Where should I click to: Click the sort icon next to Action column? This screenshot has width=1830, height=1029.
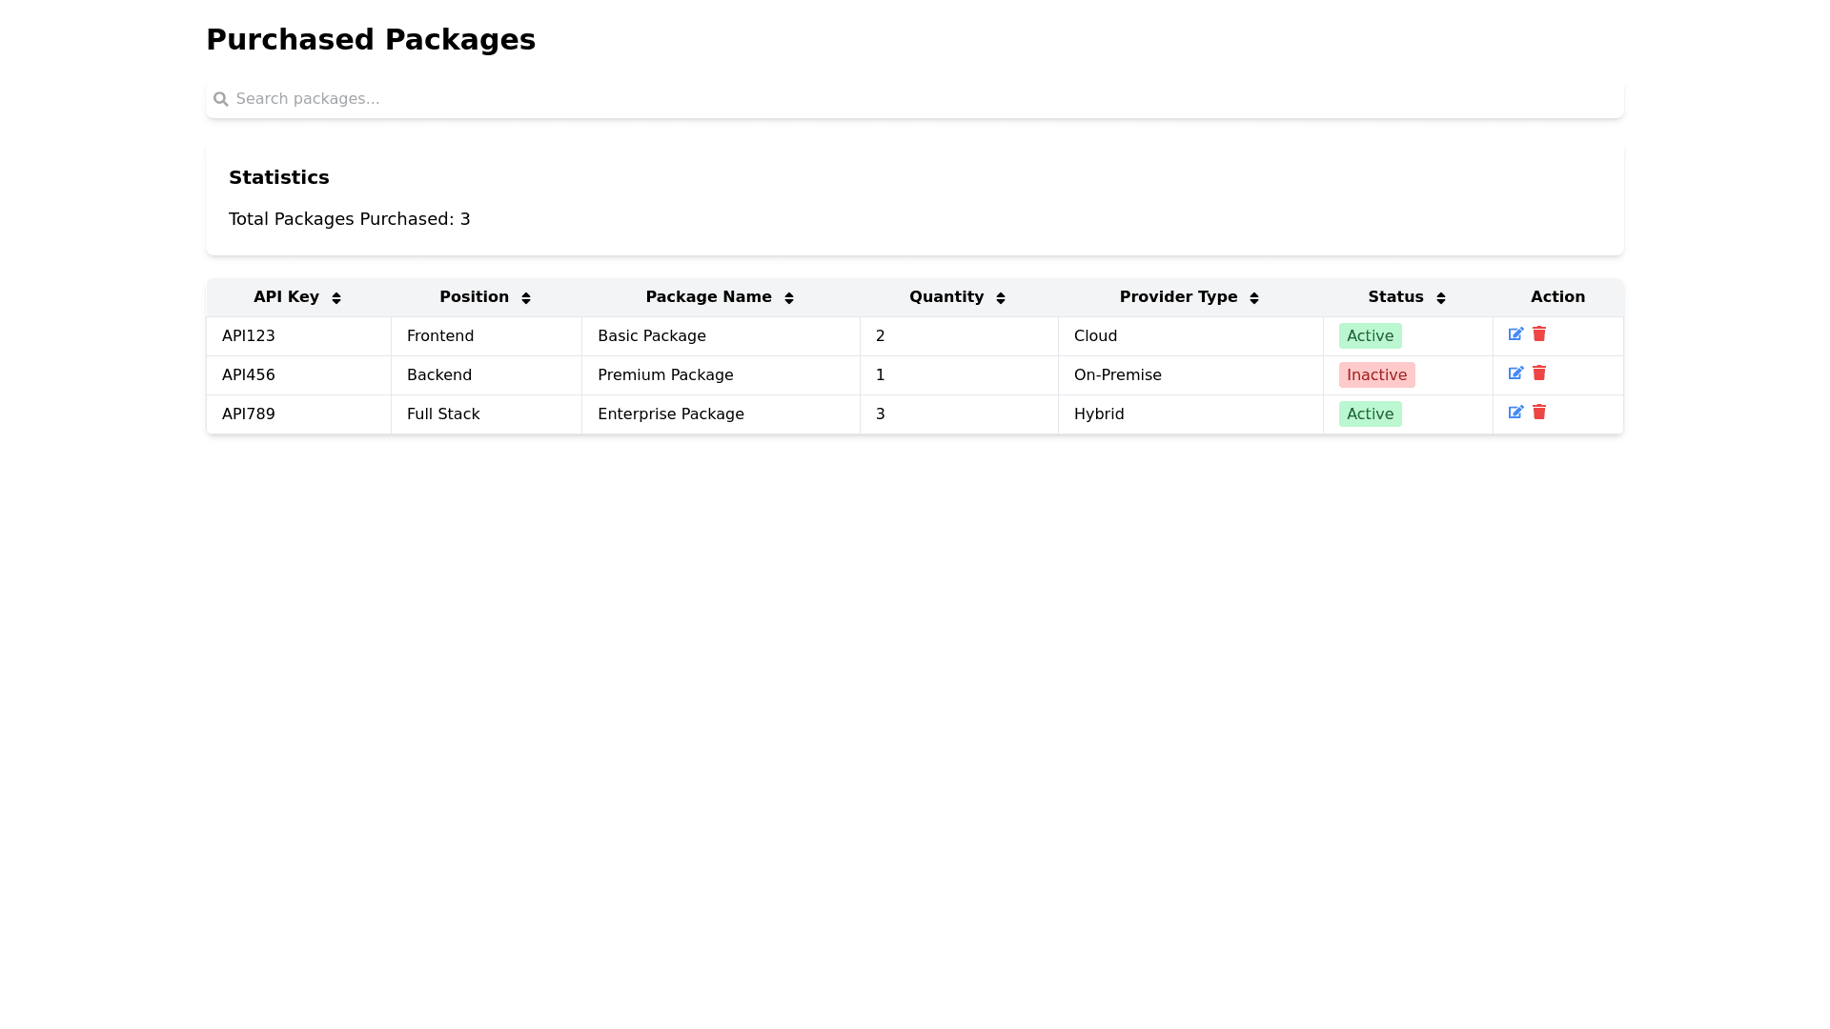point(1557,296)
